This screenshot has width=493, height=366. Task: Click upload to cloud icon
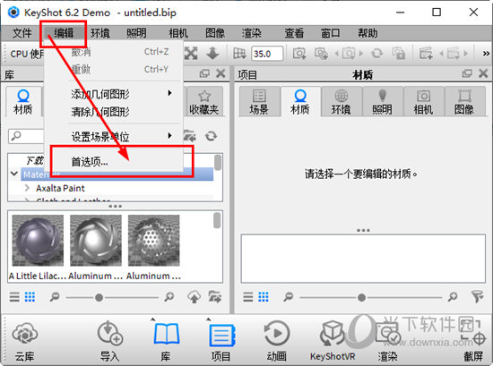pyautogui.click(x=194, y=296)
